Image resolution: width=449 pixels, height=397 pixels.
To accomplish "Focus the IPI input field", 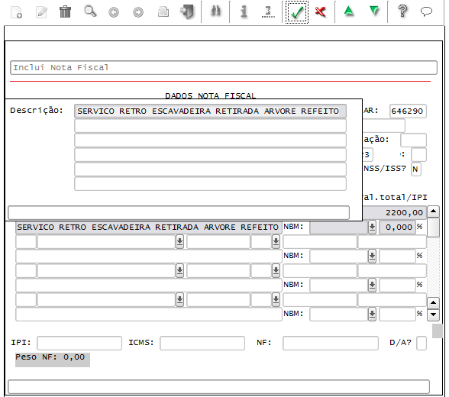I will click(x=79, y=343).
